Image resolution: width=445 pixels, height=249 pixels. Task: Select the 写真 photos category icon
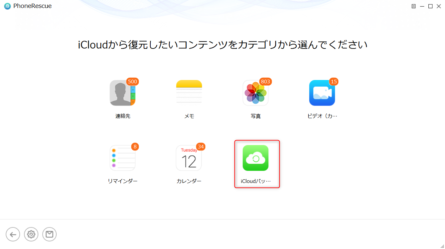pos(255,93)
